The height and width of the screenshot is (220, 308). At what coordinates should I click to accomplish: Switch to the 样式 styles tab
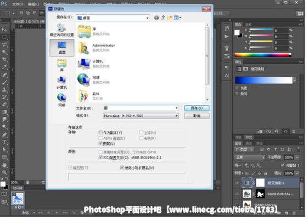249,137
